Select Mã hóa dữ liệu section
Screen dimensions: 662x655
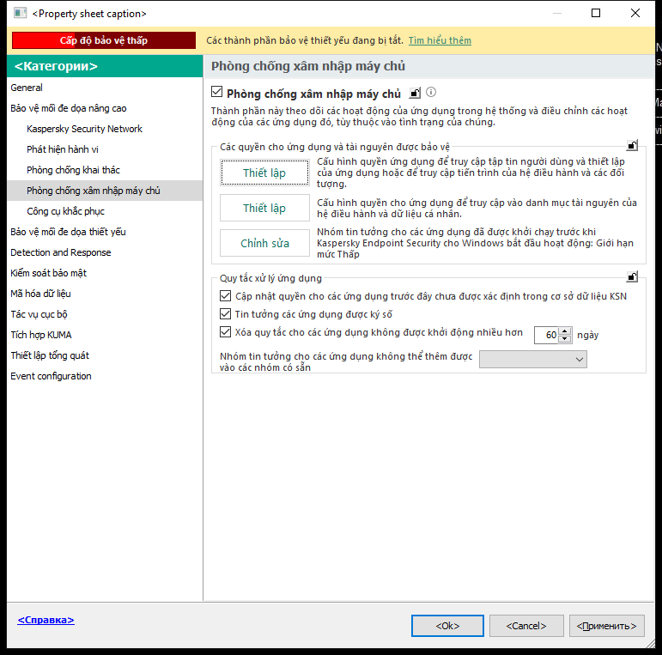tap(105, 294)
